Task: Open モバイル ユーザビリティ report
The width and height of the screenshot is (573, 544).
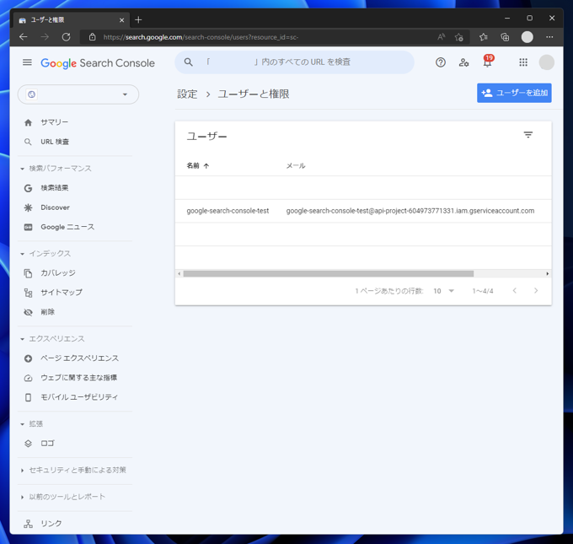Action: [x=79, y=397]
